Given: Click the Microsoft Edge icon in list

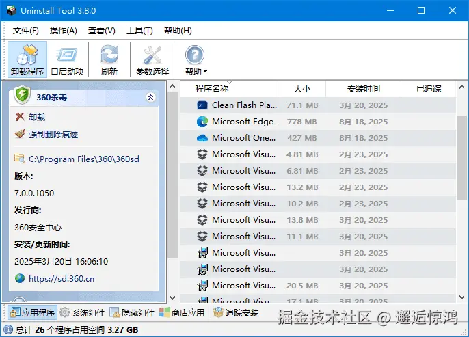Looking at the screenshot, I should coord(202,122).
